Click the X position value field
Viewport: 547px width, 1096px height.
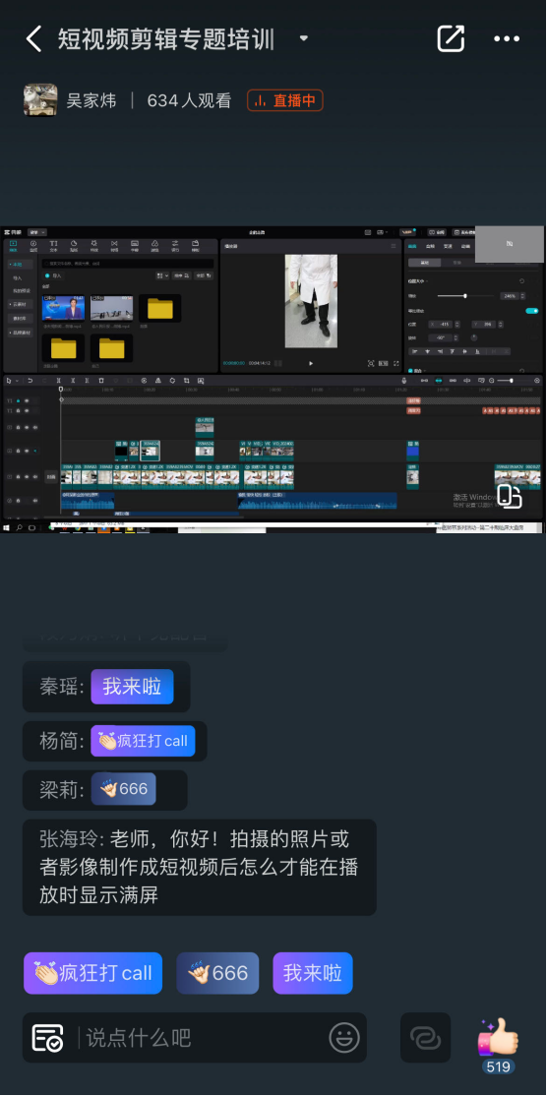[x=442, y=325]
